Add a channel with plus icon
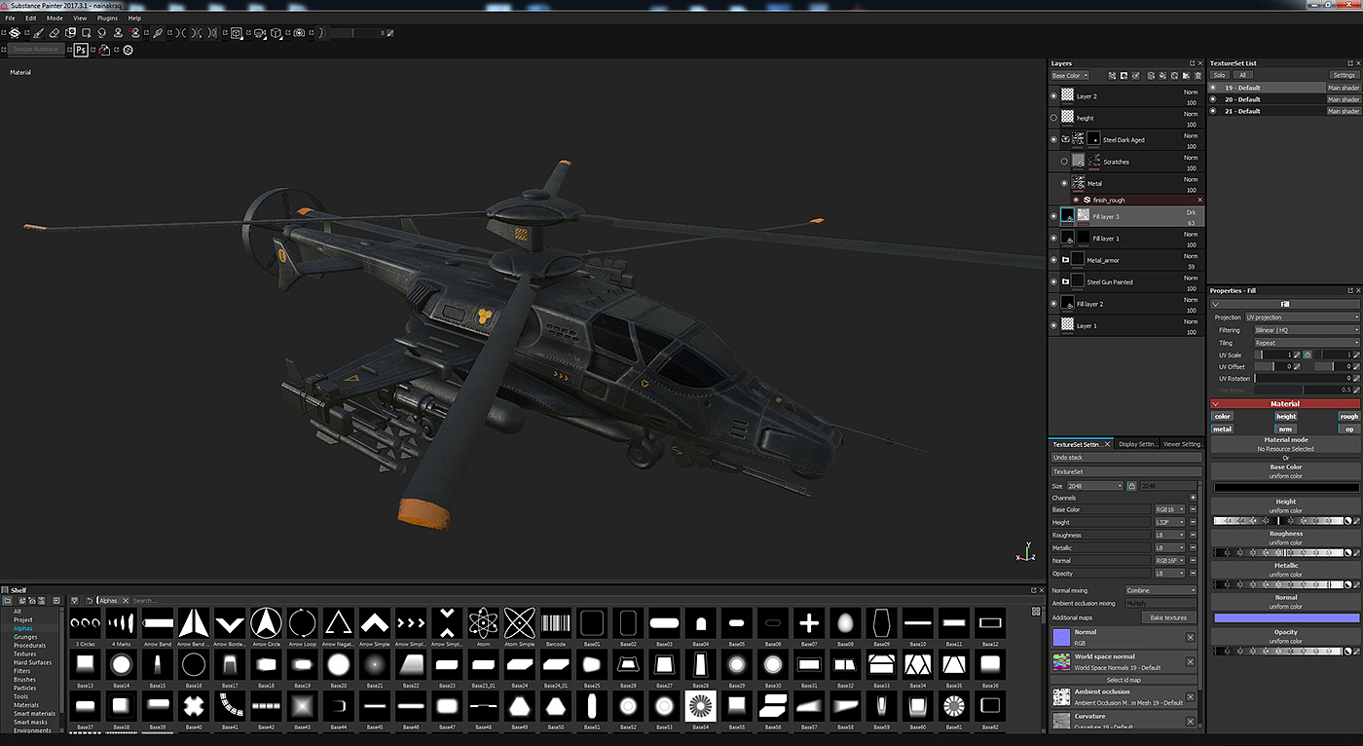This screenshot has height=746, width=1363. click(x=1193, y=498)
